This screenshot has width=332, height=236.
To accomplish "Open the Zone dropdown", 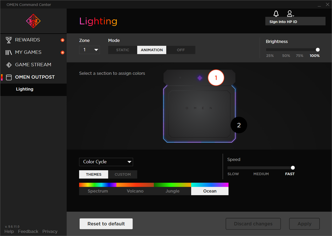I will click(x=89, y=50).
